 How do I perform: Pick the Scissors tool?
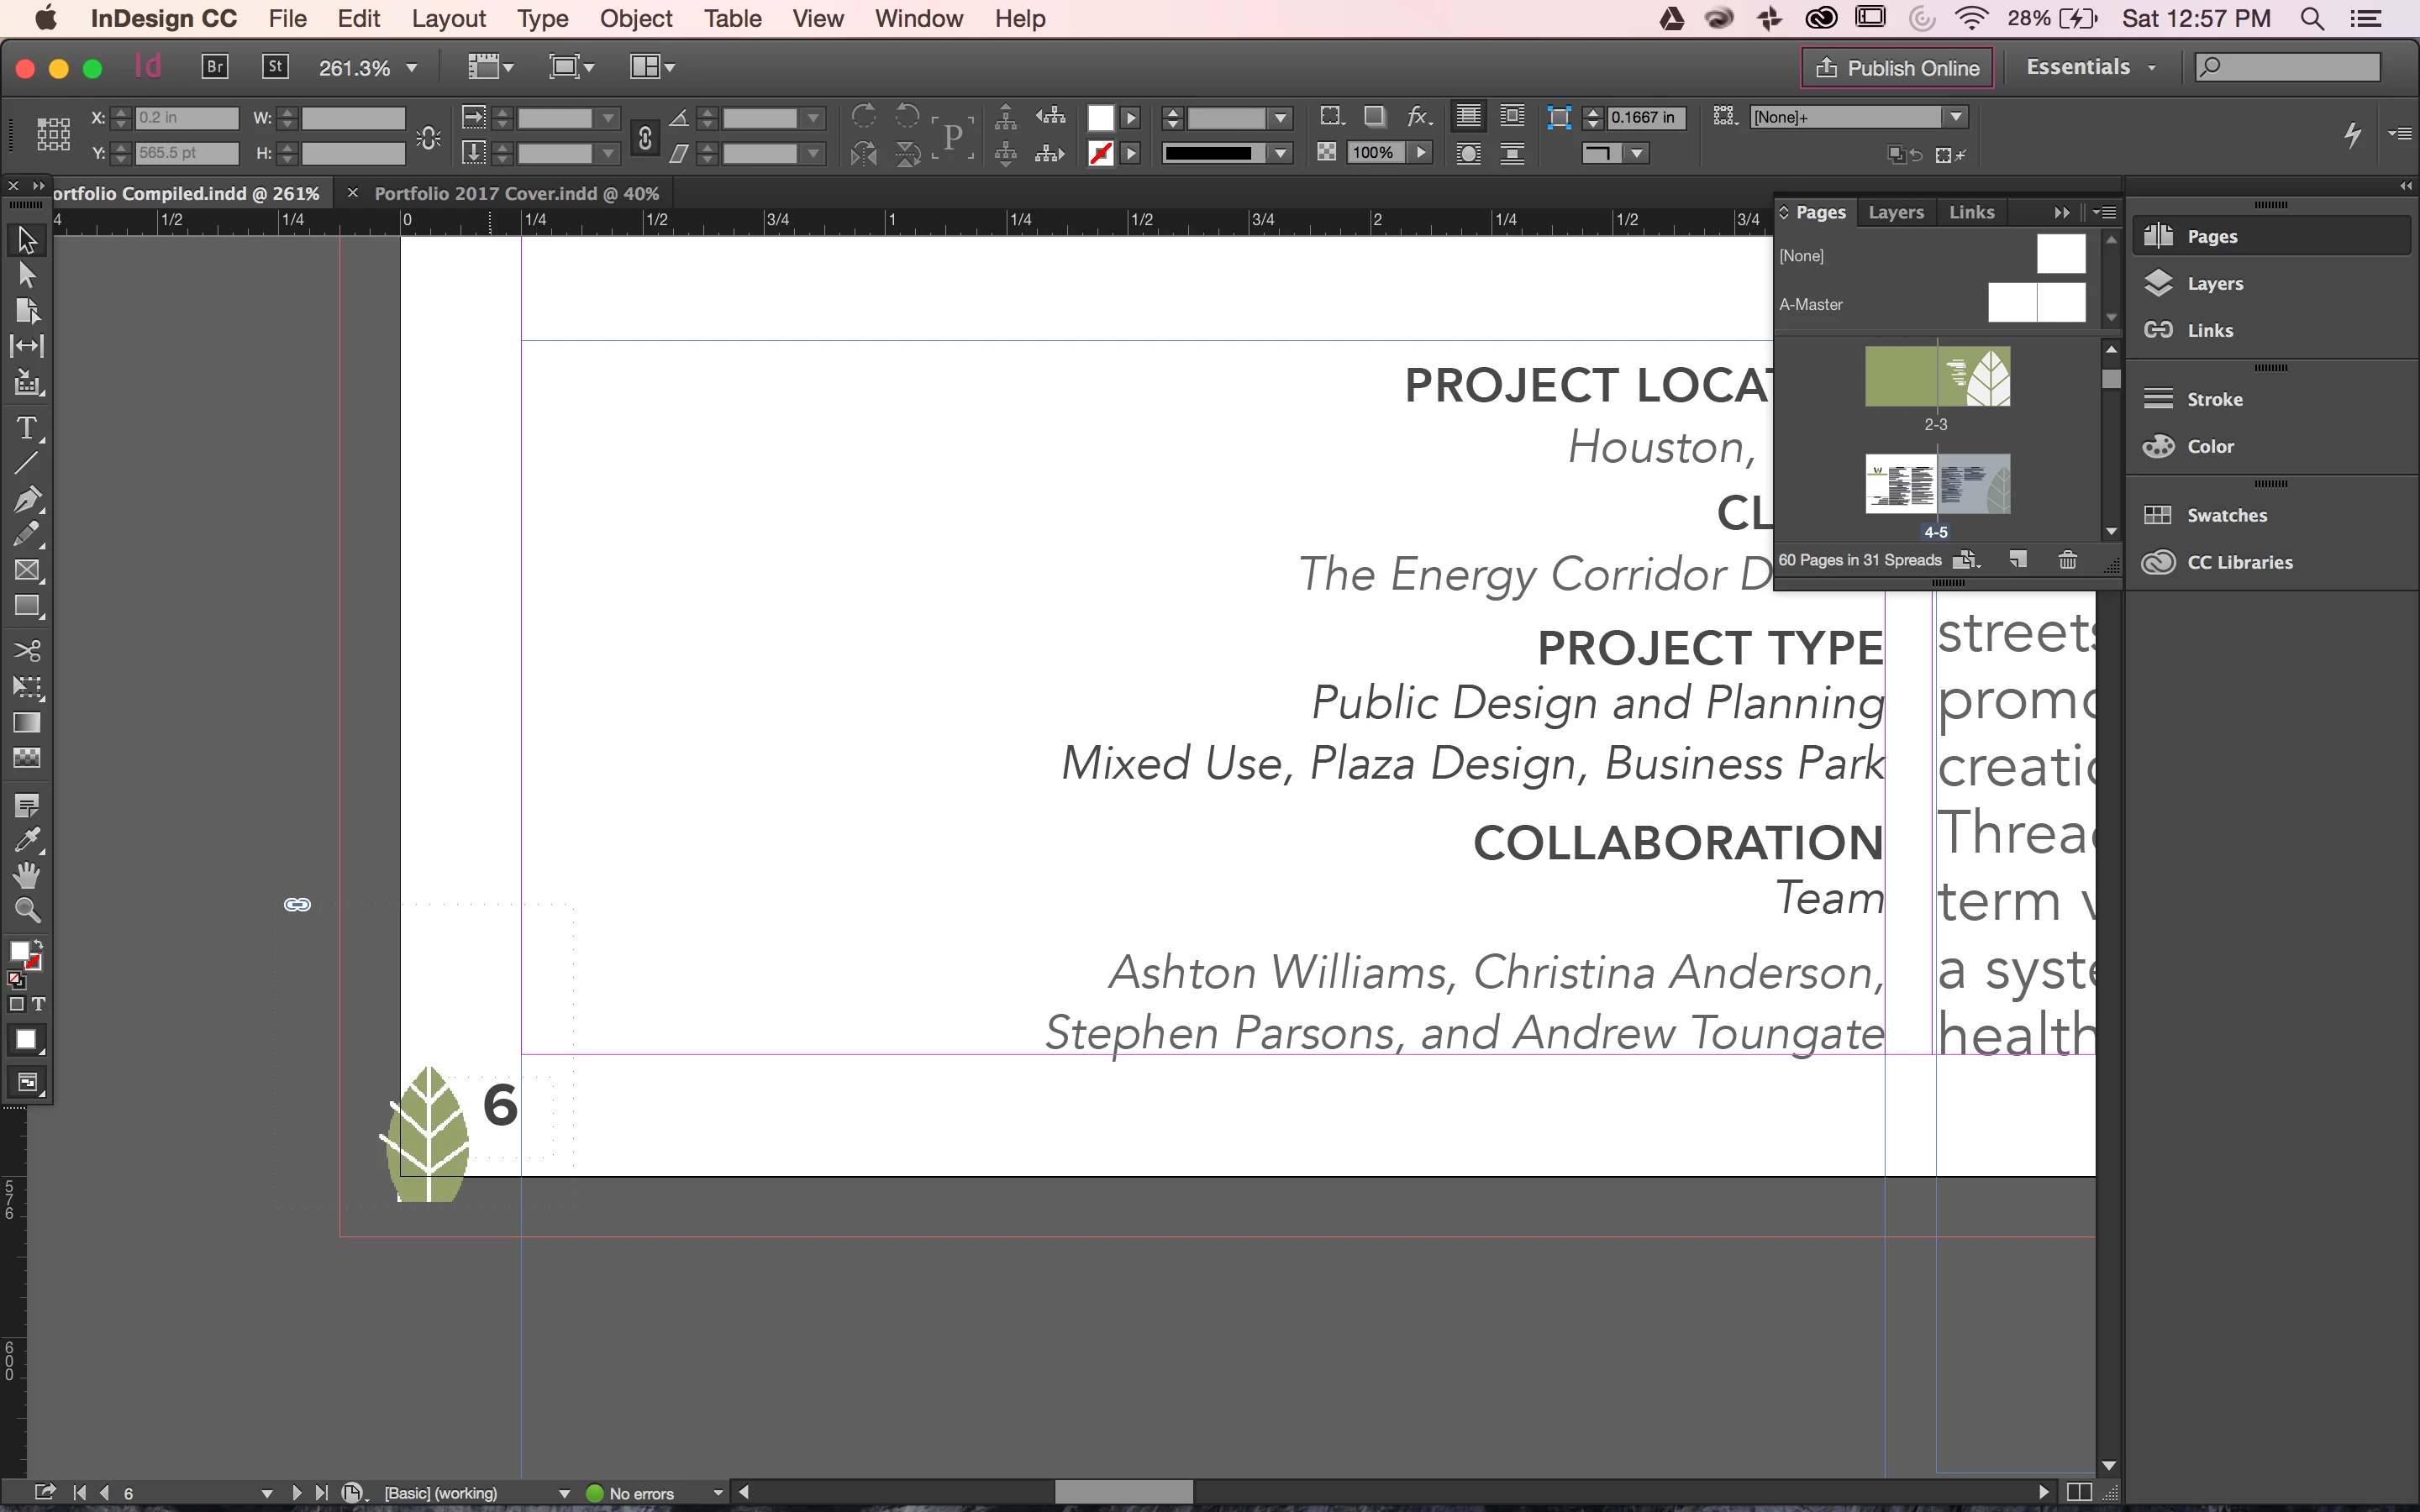point(26,651)
